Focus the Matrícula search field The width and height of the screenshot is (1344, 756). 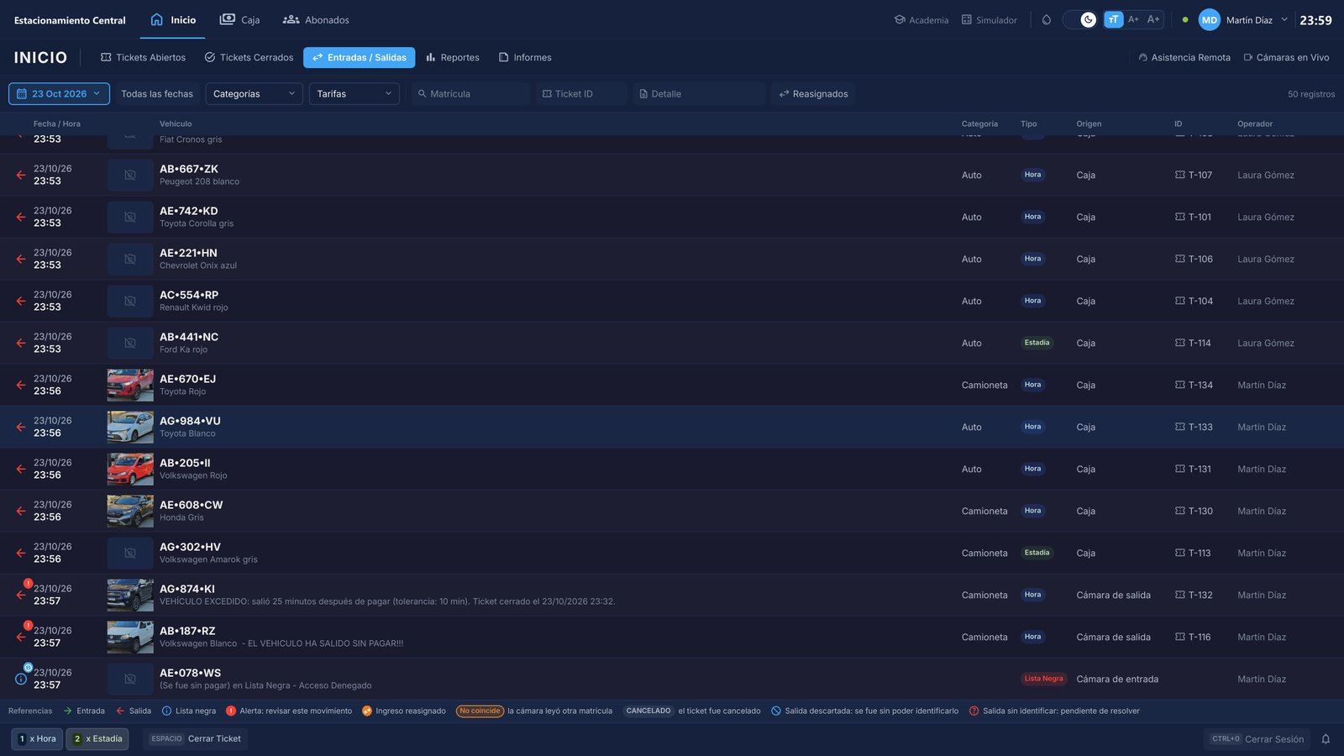(470, 94)
